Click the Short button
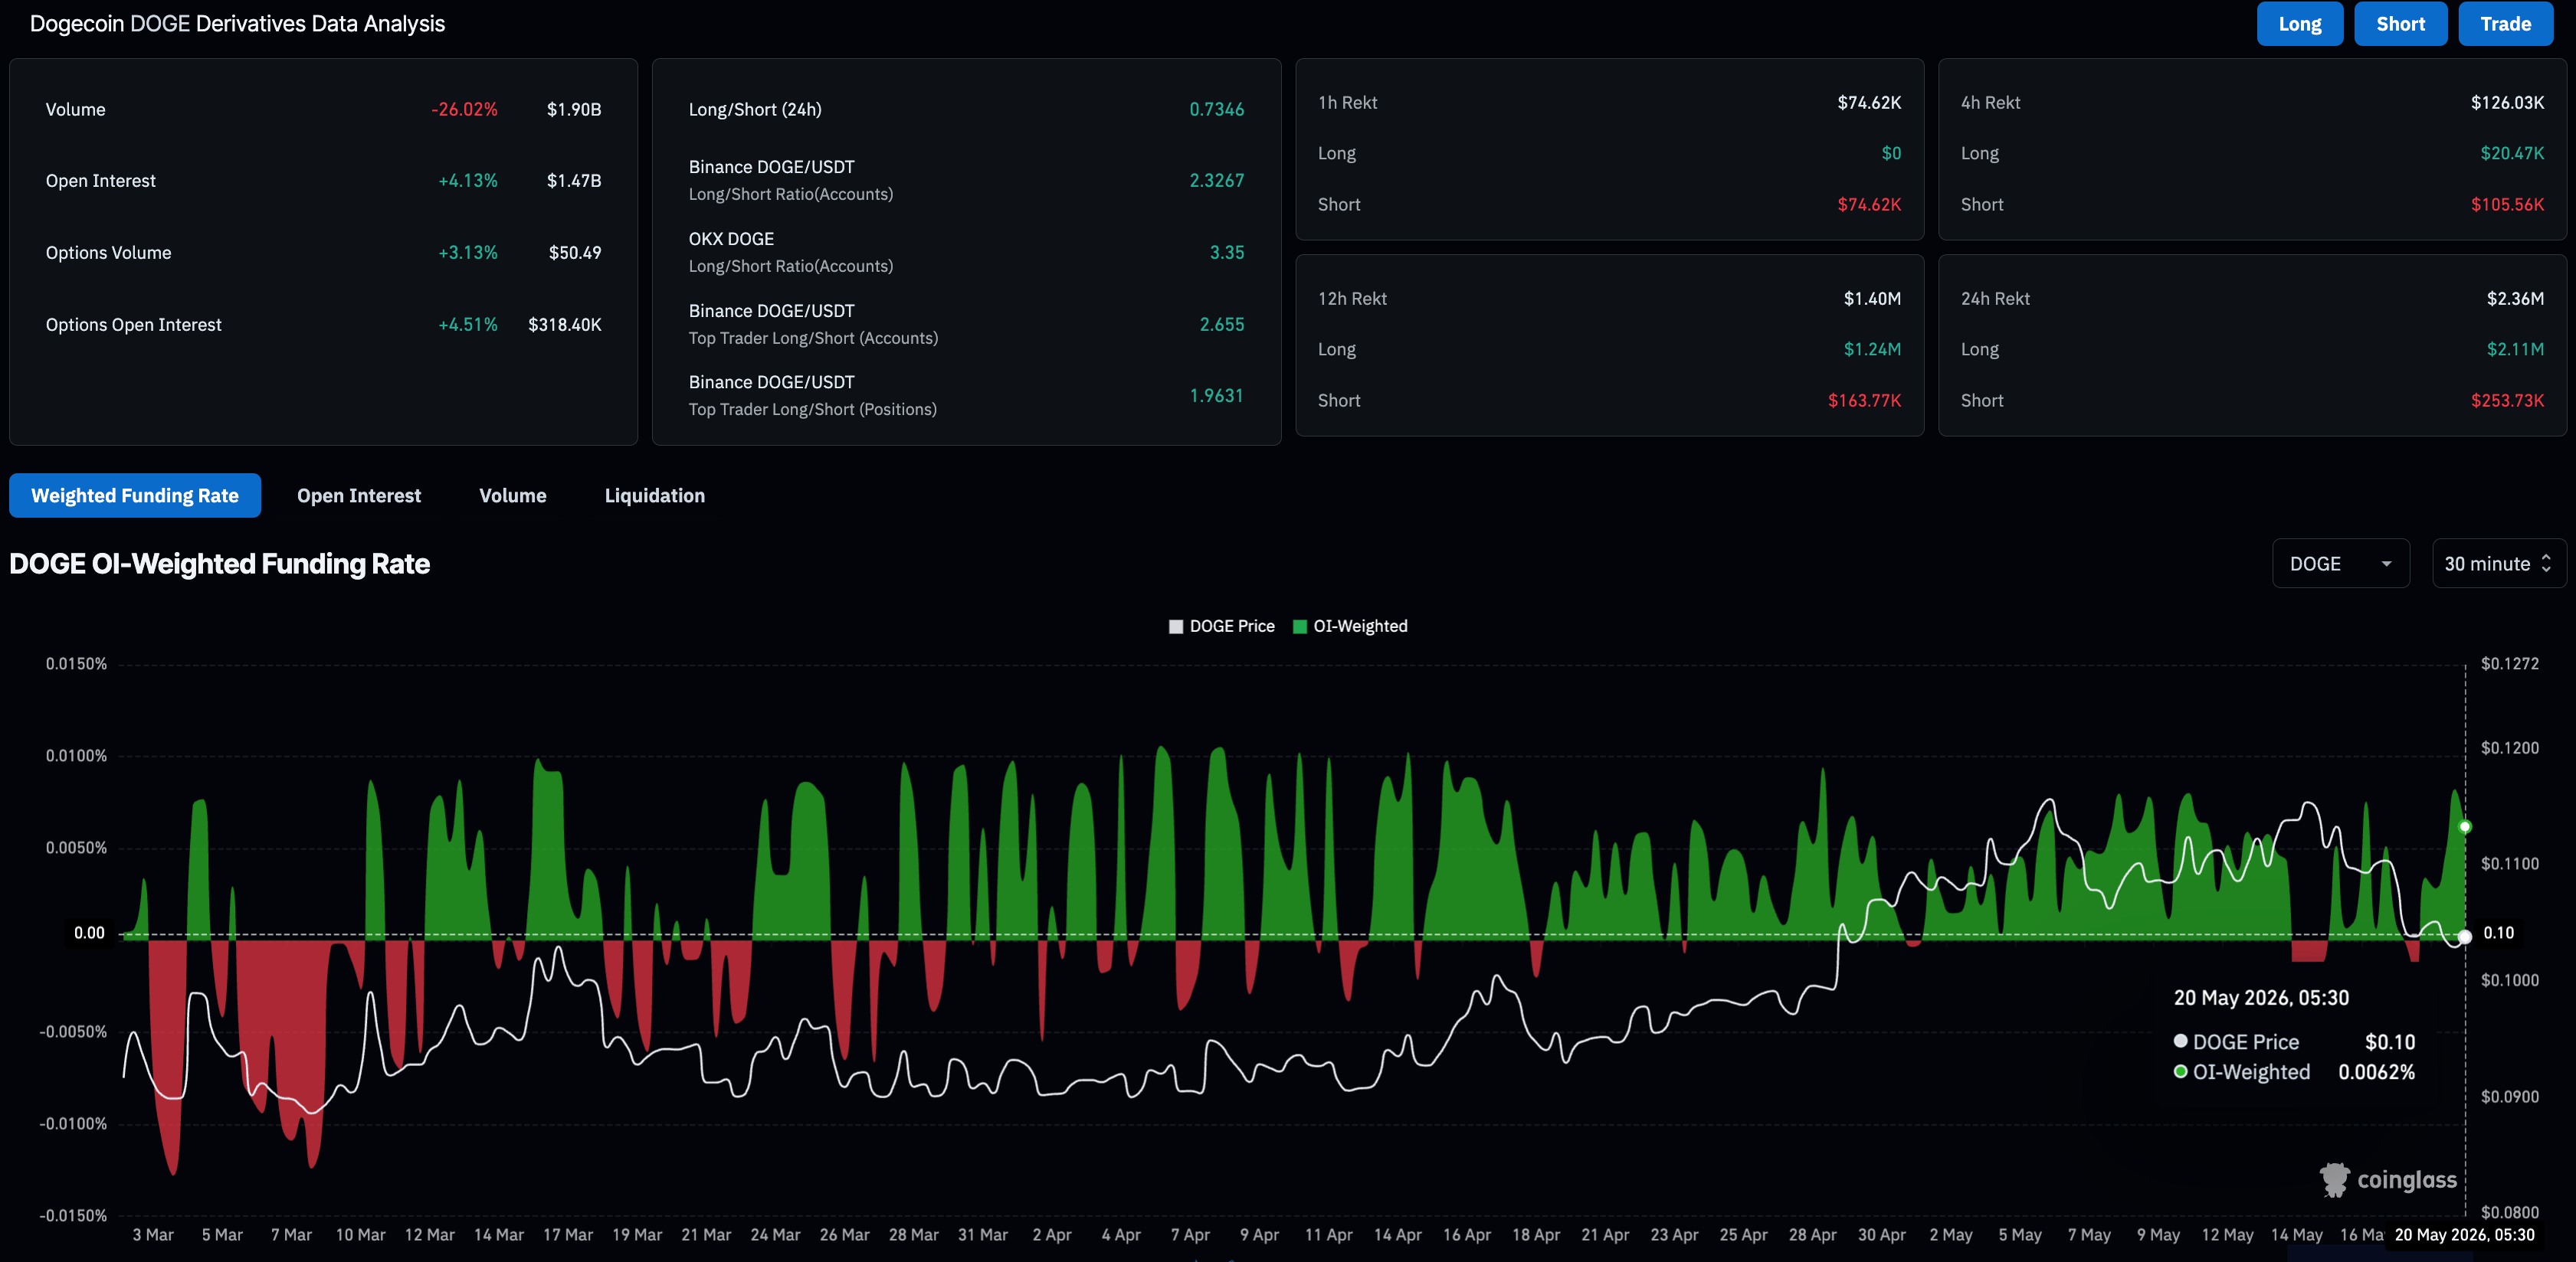Image resolution: width=2576 pixels, height=1262 pixels. (2400, 24)
